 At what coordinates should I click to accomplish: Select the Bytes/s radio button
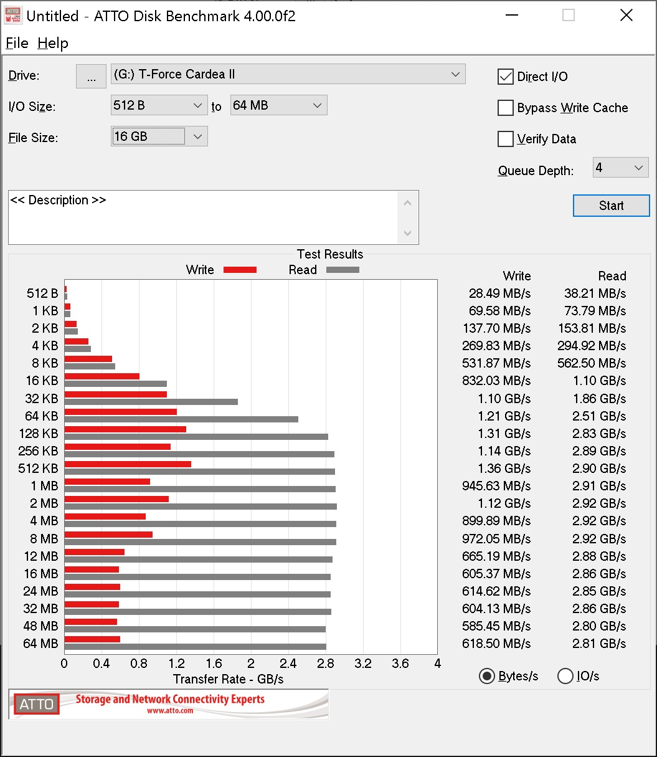pyautogui.click(x=486, y=676)
